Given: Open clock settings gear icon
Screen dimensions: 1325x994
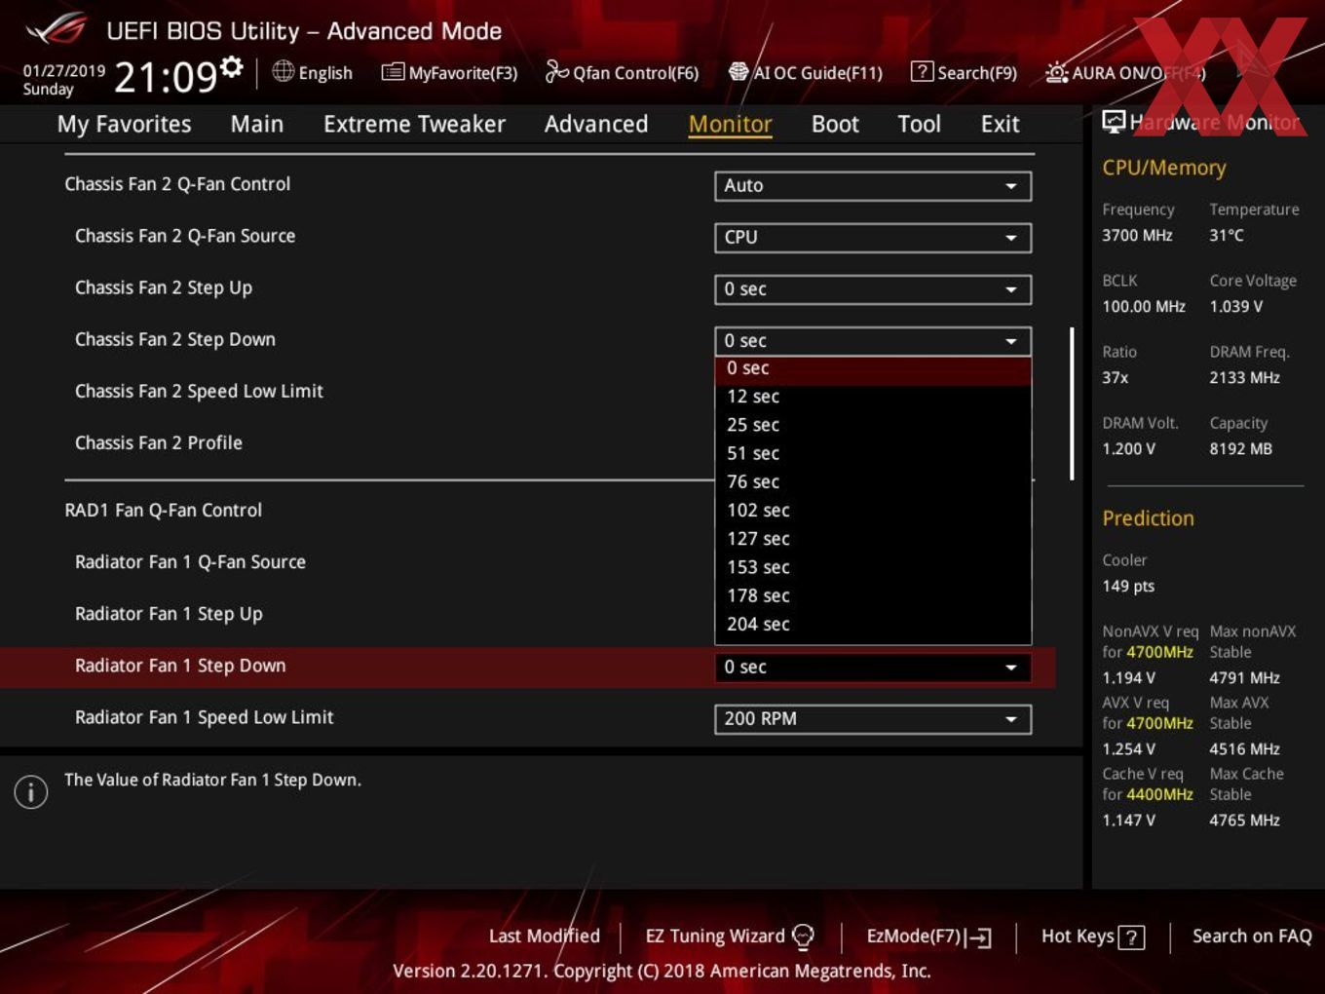Looking at the screenshot, I should [231, 66].
